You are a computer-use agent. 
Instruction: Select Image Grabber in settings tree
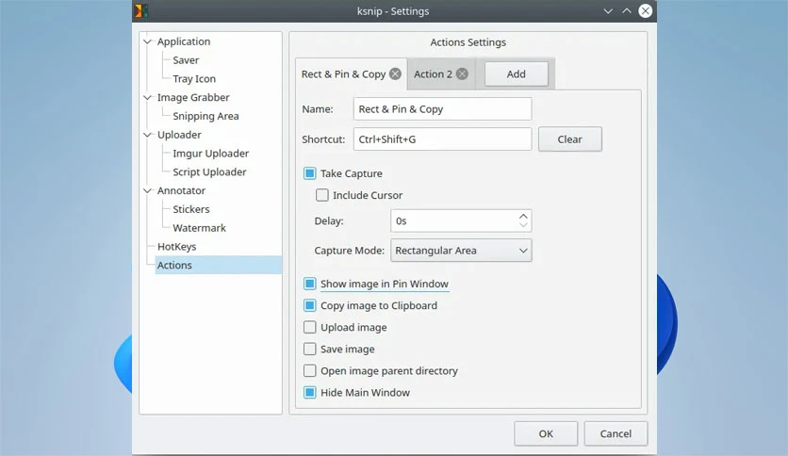pos(193,97)
